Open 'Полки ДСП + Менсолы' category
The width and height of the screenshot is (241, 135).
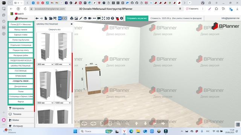point(21,24)
